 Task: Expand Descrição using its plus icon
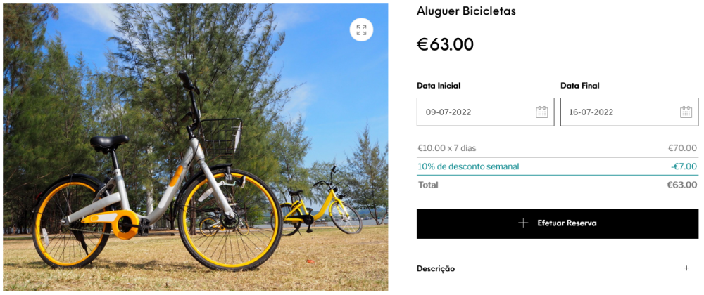coord(686,268)
